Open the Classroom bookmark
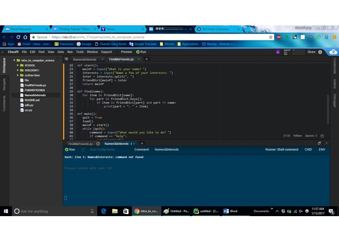Screen dimensions: 339x241 (x=64, y=44)
